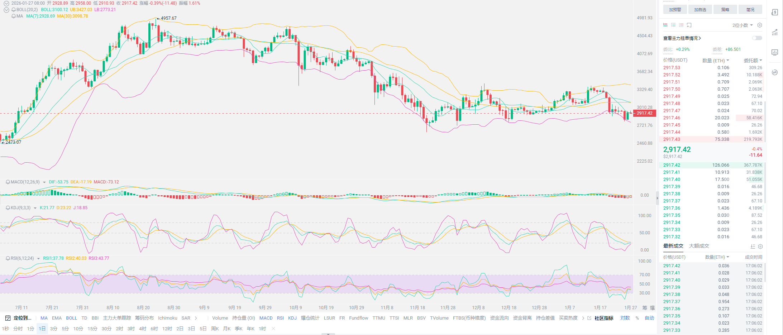Select the 15分 timeframe
This screenshot has width=783, height=335.
pos(92,329)
